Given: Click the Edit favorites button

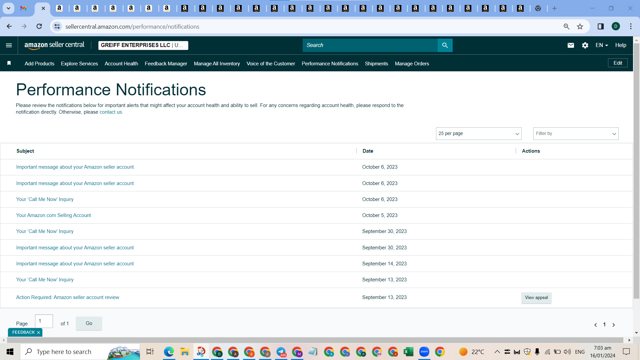Looking at the screenshot, I should click(x=618, y=63).
